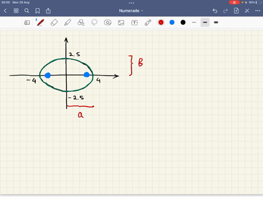Viewport: 263px width, 197px height.
Task: Close the editing toolbar with the X
Action: click(247, 11)
